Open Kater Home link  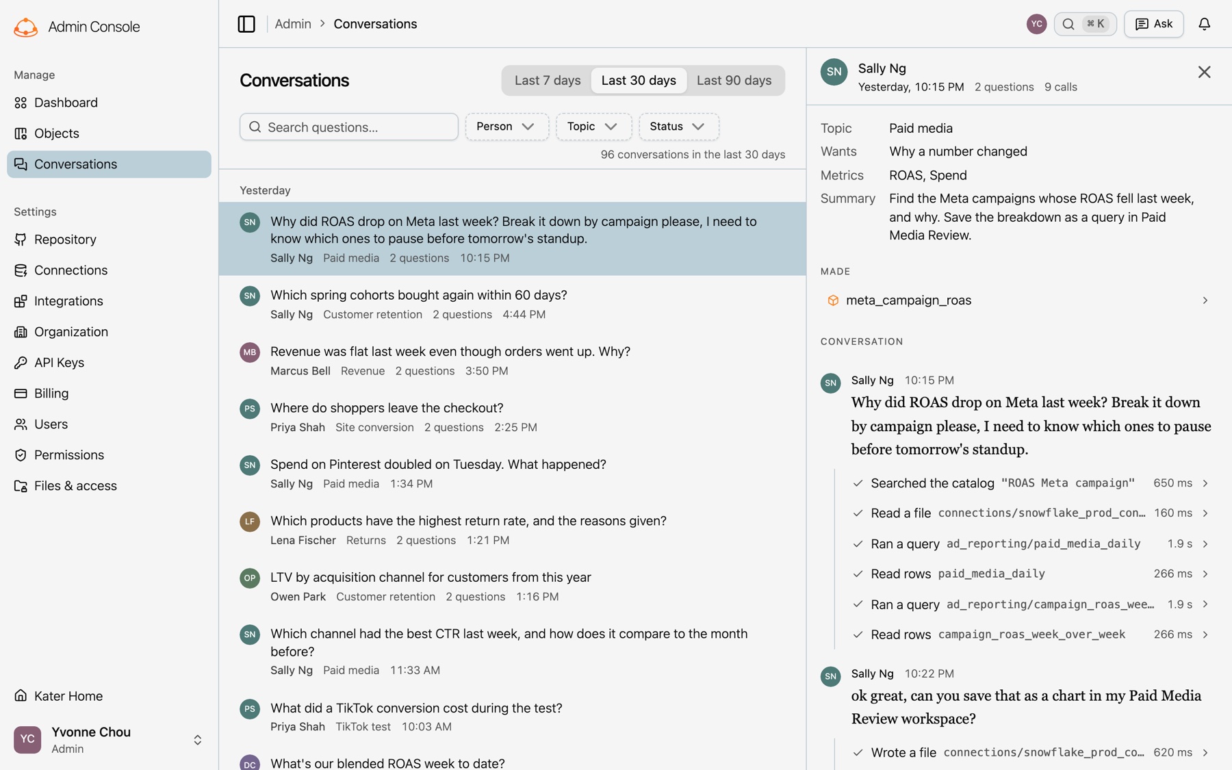[109, 696]
